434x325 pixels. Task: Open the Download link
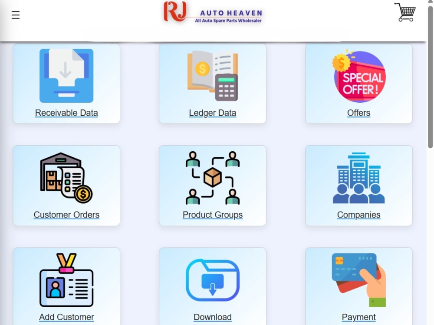point(213,317)
